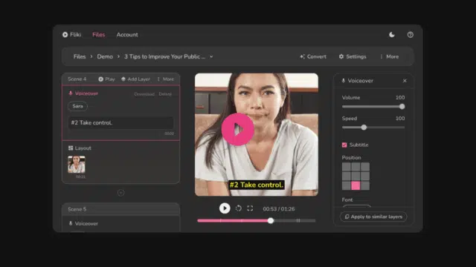The image size is (476, 267).
Task: Change the Sara voice chip
Action: coord(77,106)
